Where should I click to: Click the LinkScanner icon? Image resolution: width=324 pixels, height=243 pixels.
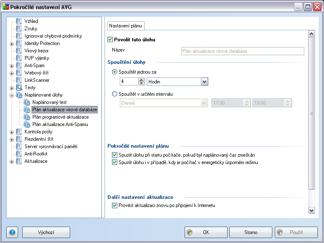[x=19, y=80]
